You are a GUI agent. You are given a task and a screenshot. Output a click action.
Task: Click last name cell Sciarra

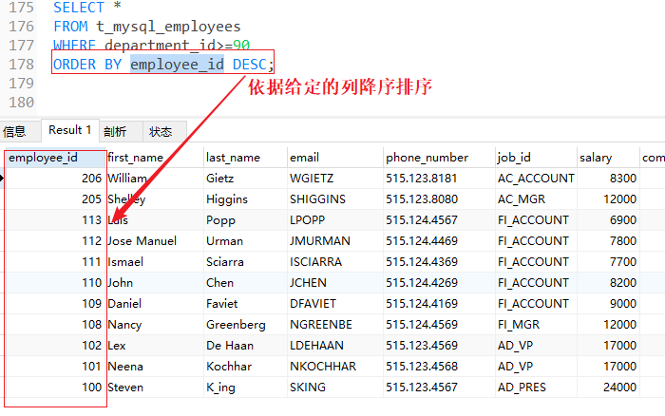click(245, 261)
